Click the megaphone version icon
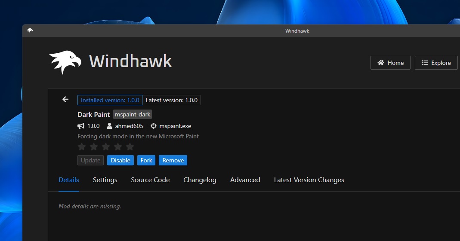 (x=80, y=126)
